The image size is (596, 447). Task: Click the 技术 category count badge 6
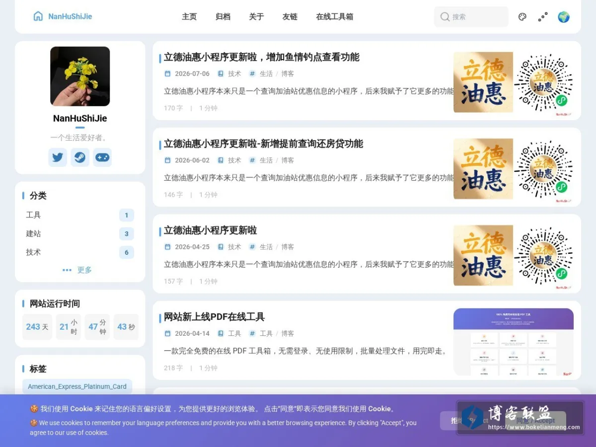click(x=127, y=252)
